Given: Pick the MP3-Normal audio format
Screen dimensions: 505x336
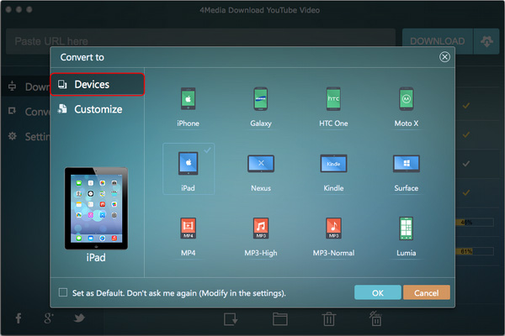Looking at the screenshot, I should [x=334, y=227].
